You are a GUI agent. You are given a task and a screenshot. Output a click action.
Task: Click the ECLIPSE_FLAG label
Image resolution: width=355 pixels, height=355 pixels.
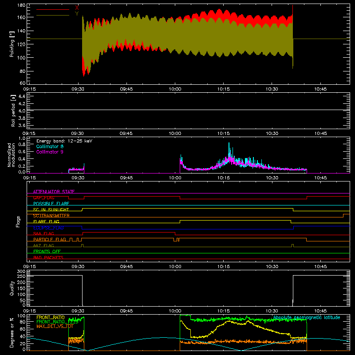pyautogui.click(x=48, y=228)
